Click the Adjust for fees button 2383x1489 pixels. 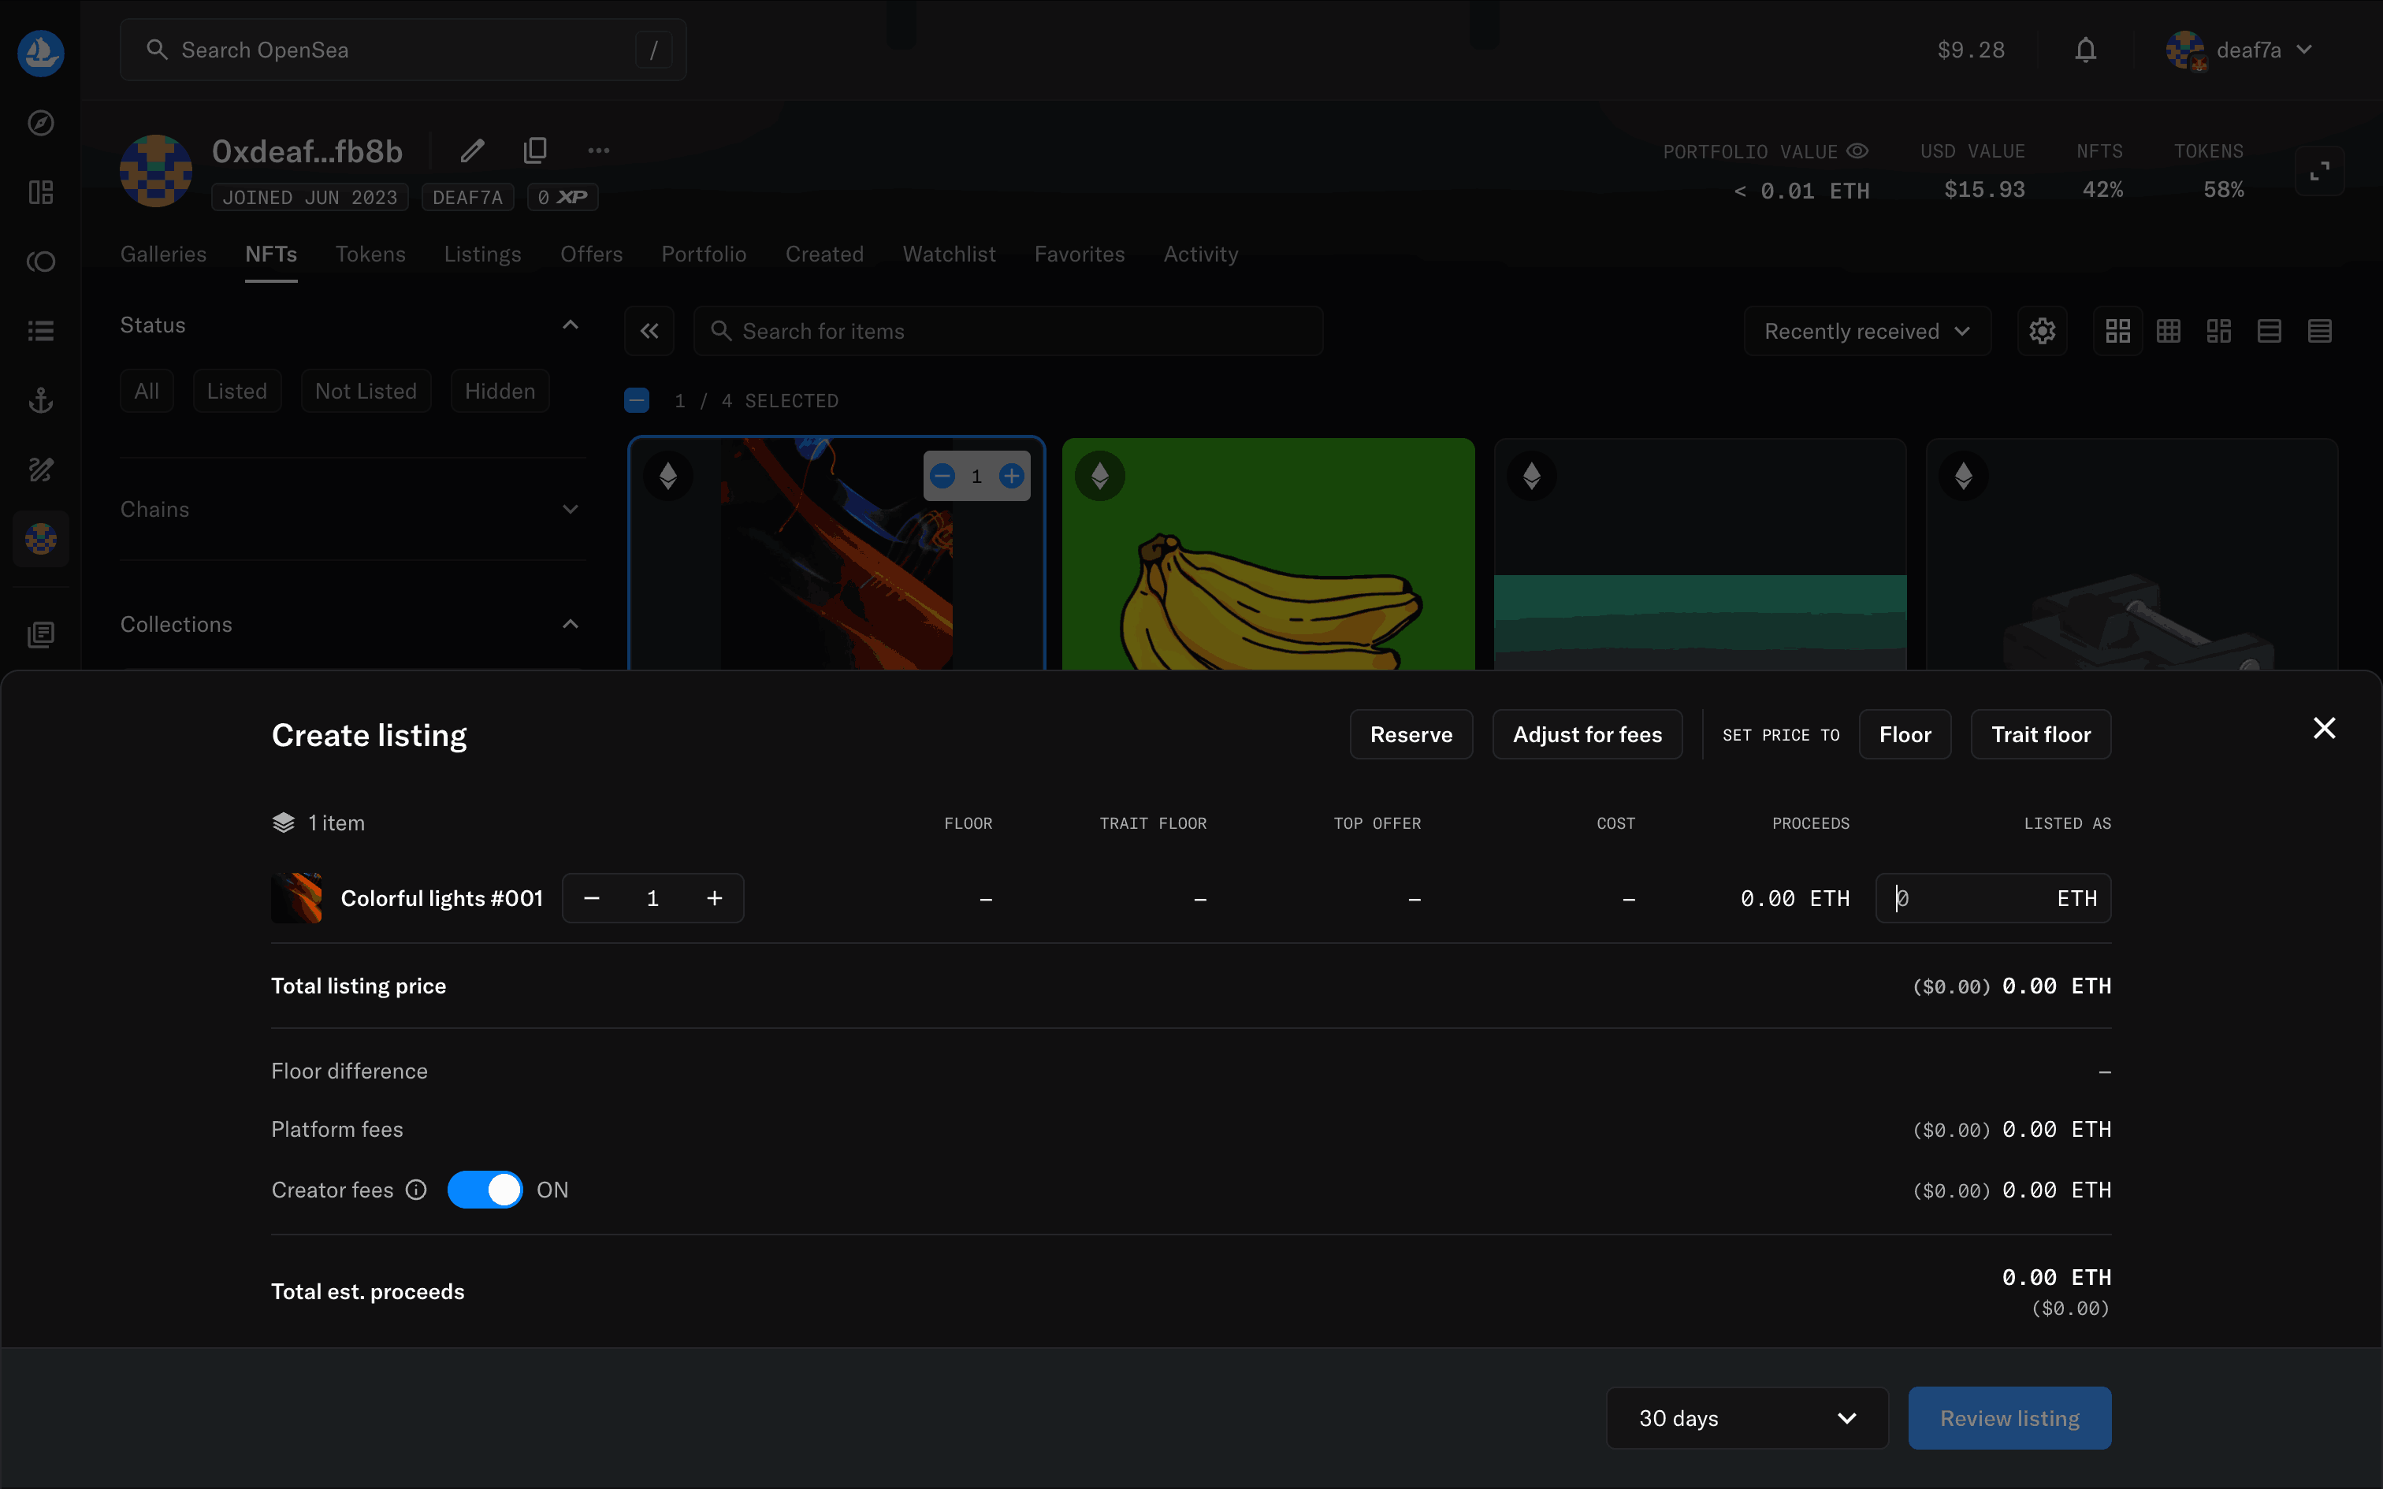click(1586, 734)
